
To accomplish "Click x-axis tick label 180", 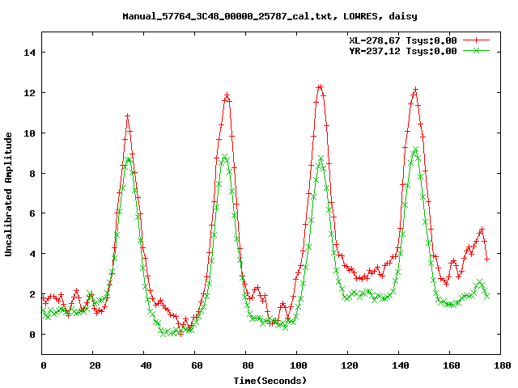I will click(502, 365).
